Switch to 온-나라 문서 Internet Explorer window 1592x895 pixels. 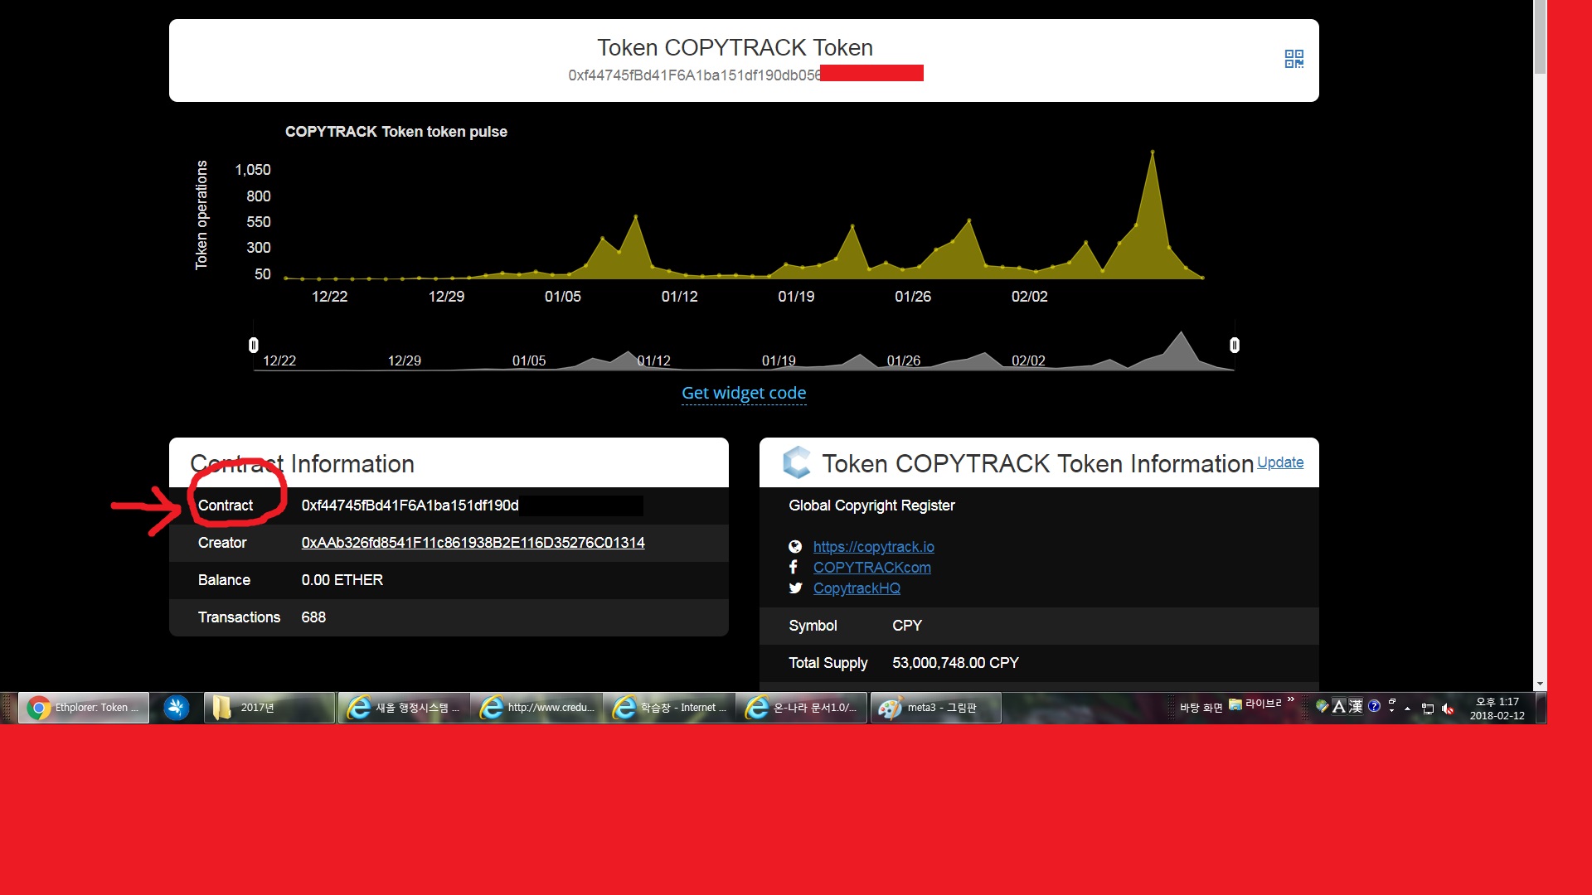(803, 708)
